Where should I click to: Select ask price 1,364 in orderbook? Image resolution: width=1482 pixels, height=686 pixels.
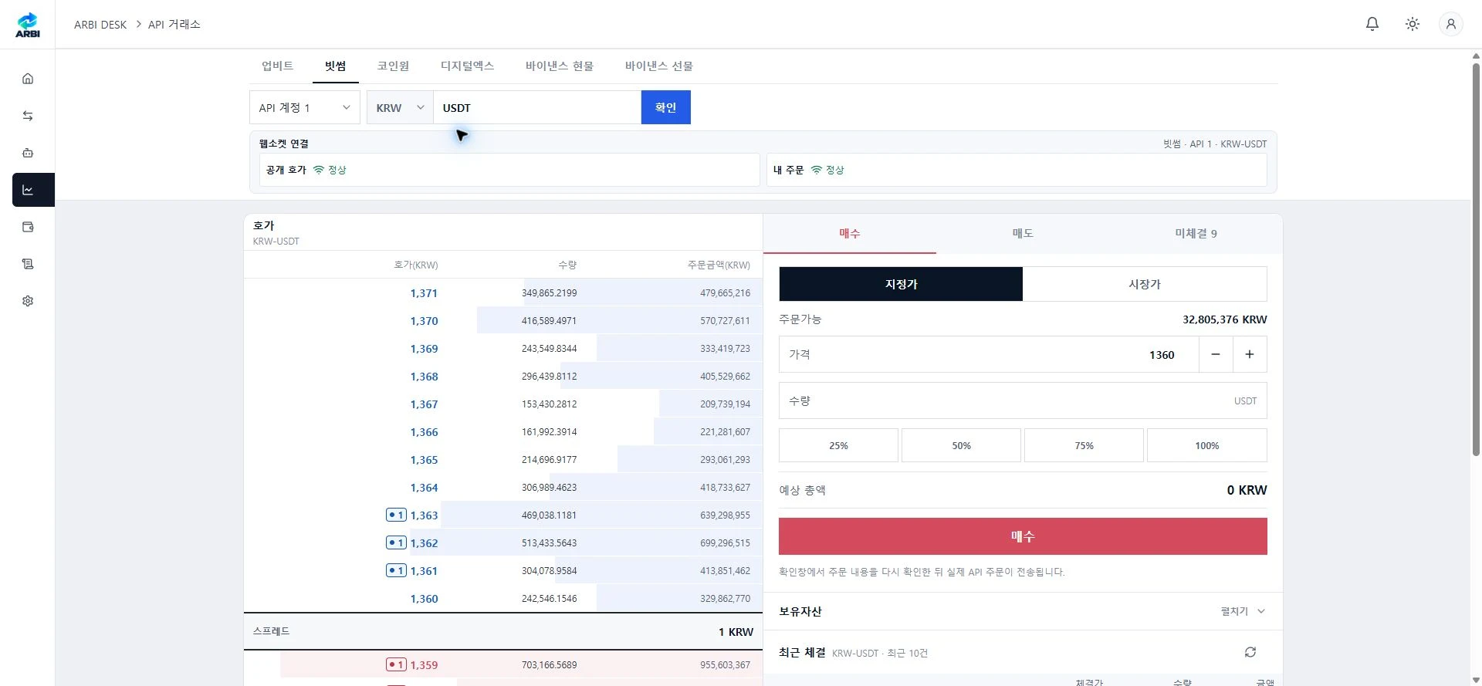tap(424, 488)
